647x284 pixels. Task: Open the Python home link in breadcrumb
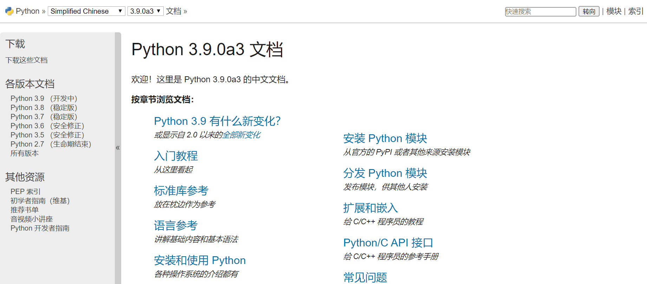(27, 11)
